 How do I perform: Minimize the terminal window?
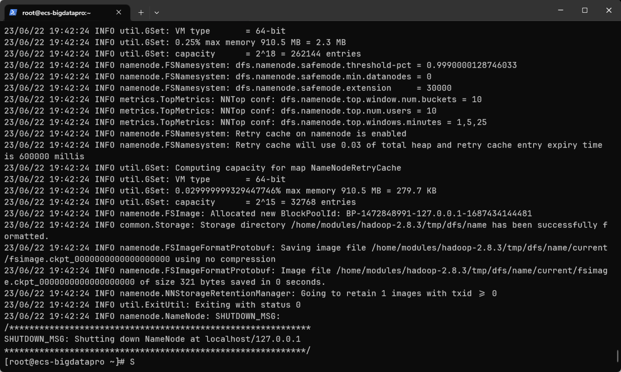click(560, 10)
